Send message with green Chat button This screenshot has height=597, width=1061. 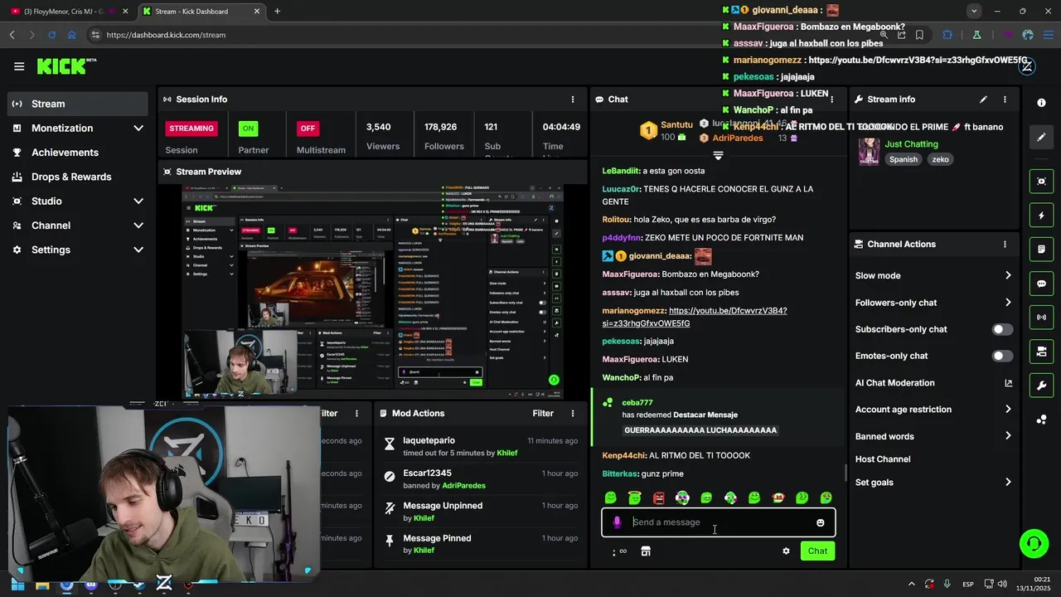click(817, 551)
